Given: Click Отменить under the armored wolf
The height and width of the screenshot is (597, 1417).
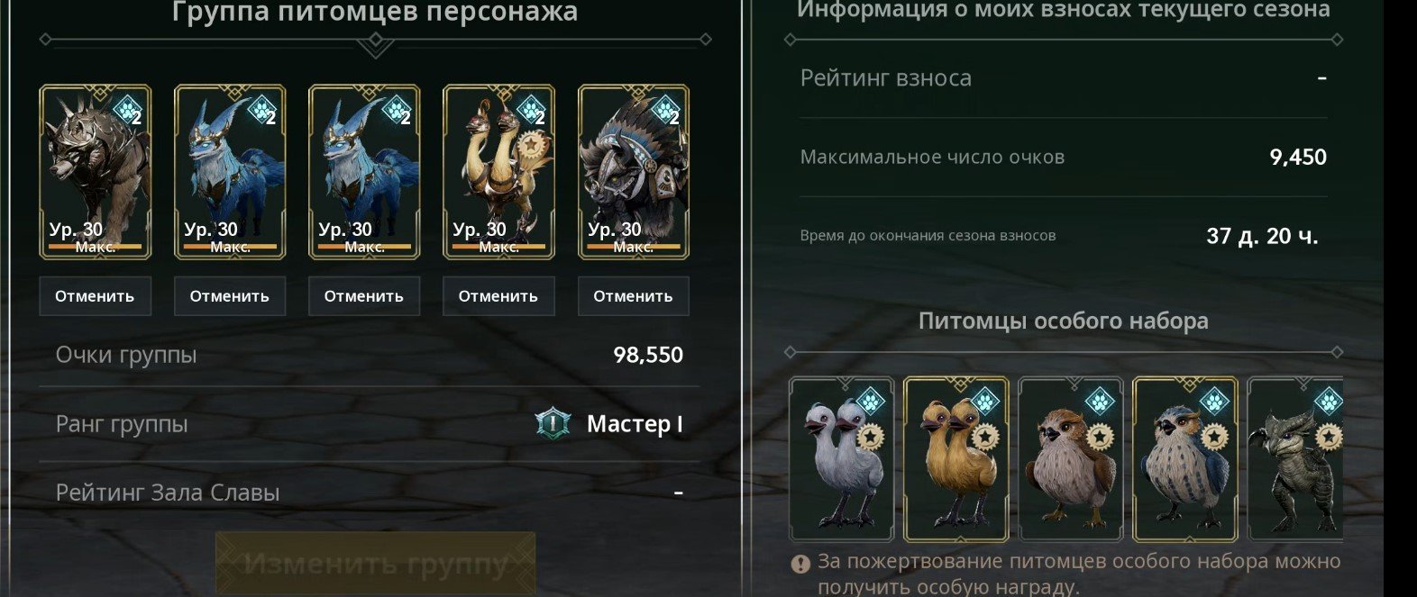Looking at the screenshot, I should 95,296.
